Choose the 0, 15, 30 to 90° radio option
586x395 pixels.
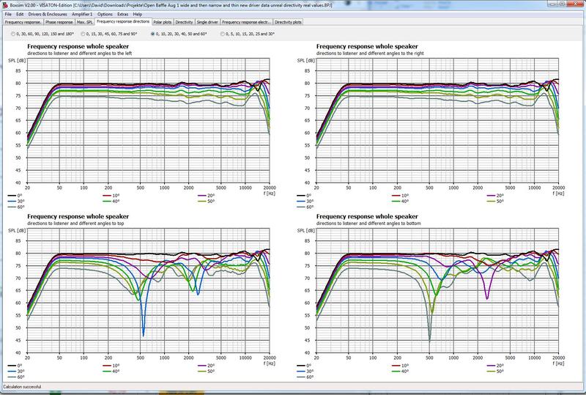[83, 34]
